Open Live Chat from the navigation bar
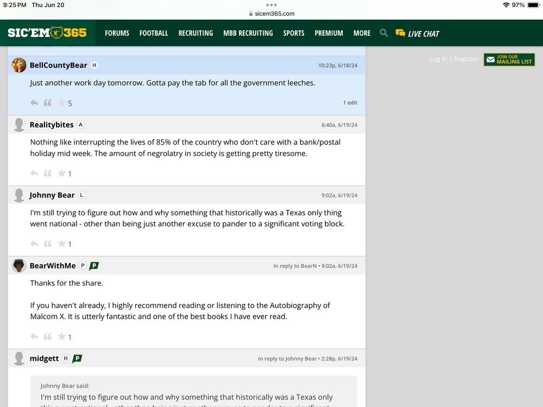 coord(417,33)
